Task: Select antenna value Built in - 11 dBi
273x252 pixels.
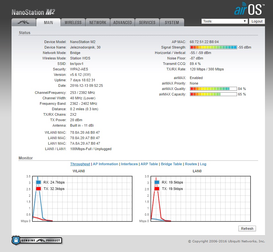Action: point(82,125)
